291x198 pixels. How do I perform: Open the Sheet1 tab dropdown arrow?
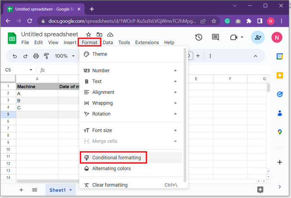pyautogui.click(x=70, y=190)
